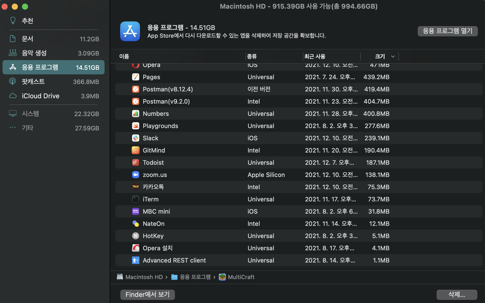Sort by 종류 column header
Image resolution: width=485 pixels, height=303 pixels.
[252, 56]
